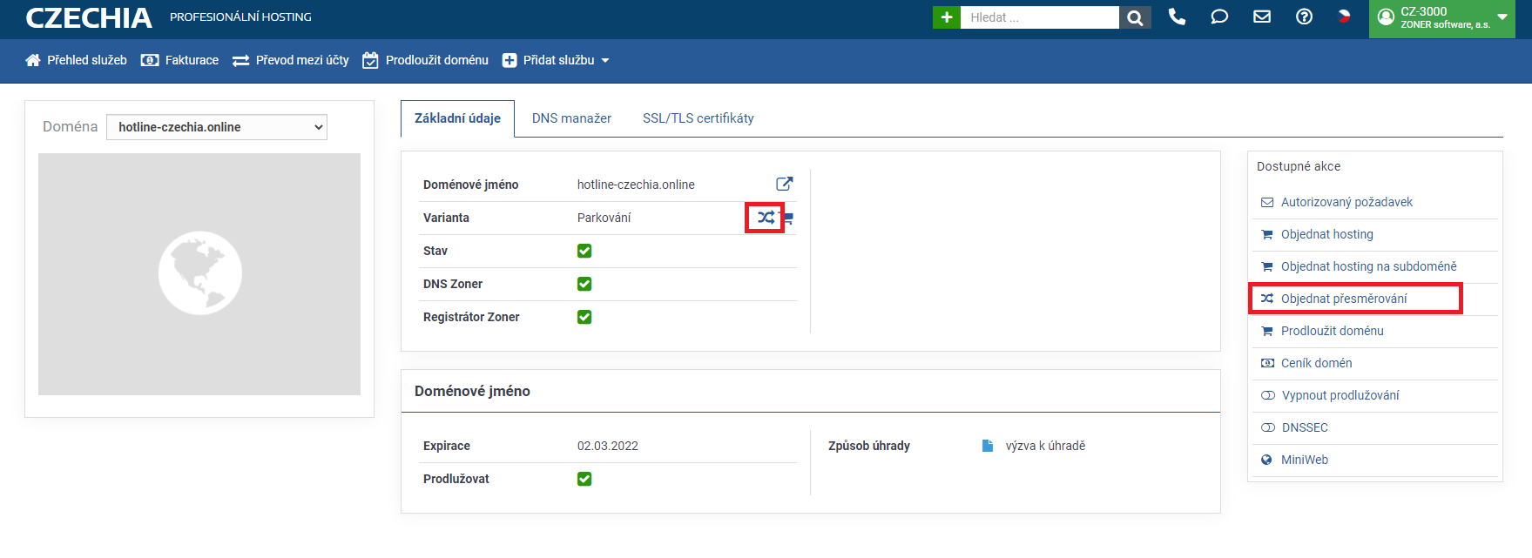The width and height of the screenshot is (1532, 558).
Task: Toggle the DNS Zoner checkbox
Action: click(x=584, y=284)
